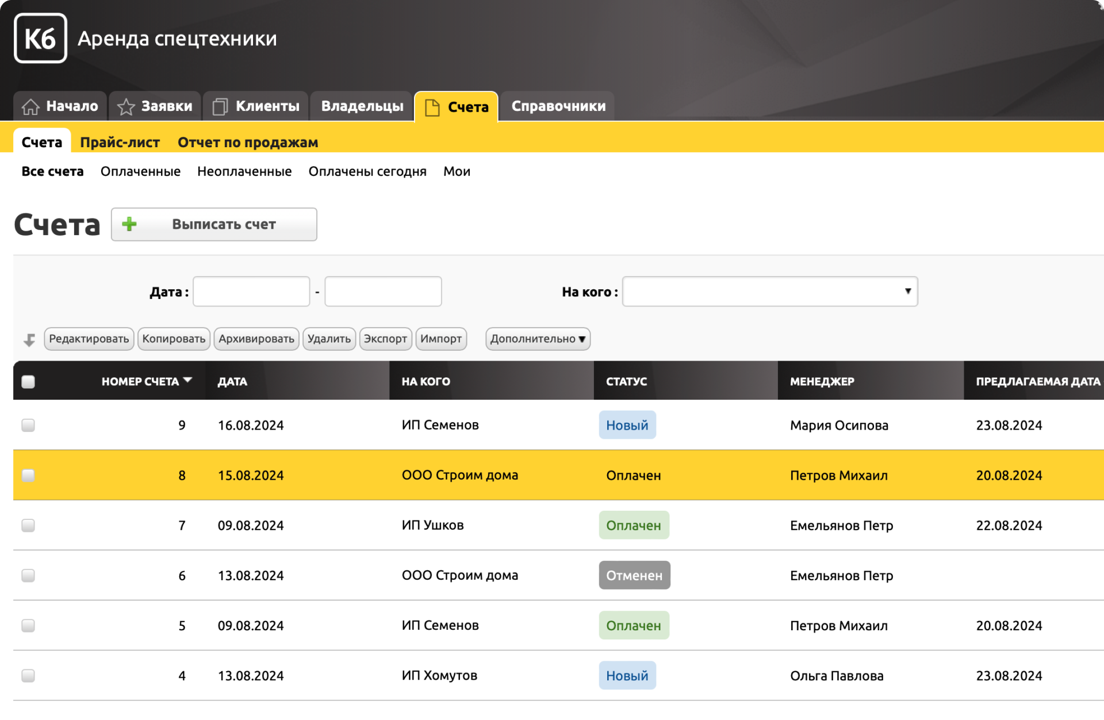
Task: Check the box for invoice number 9
Action: 28,426
